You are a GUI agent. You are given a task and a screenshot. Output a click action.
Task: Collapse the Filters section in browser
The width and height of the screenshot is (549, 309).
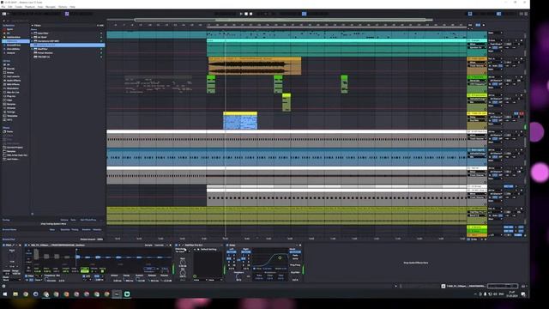coord(33,25)
